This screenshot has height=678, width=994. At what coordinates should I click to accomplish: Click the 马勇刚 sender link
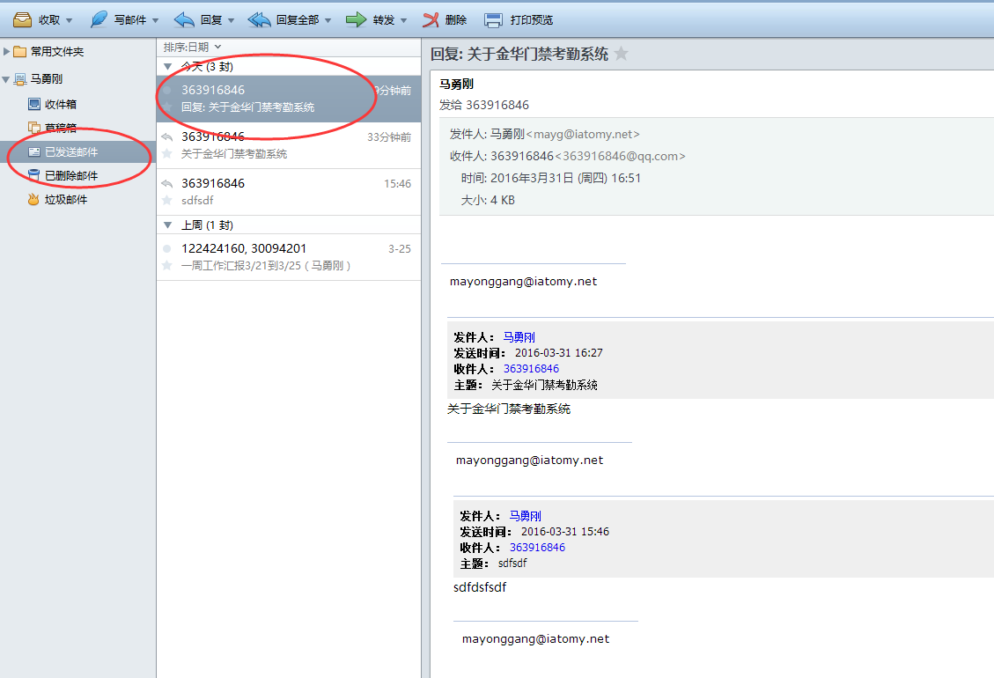(519, 336)
